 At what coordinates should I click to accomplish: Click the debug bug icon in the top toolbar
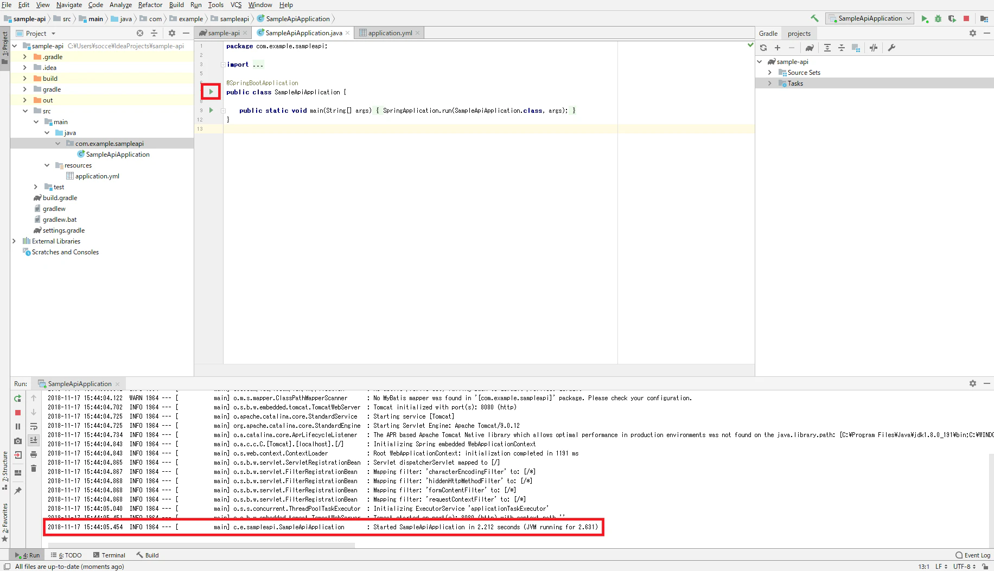938,18
